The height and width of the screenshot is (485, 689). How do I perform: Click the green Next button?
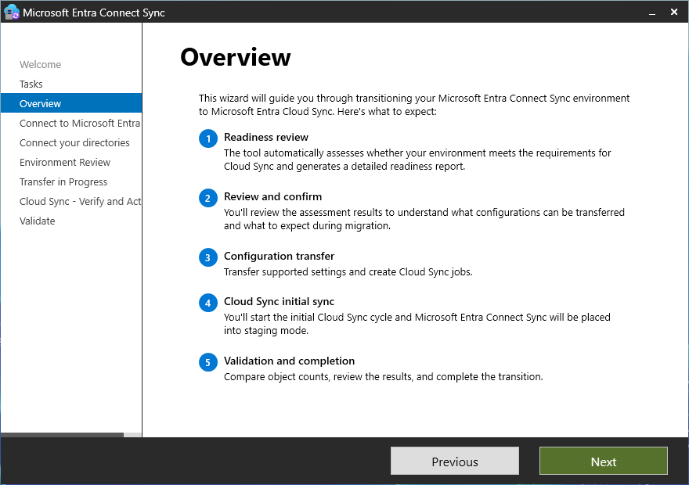coord(604,461)
